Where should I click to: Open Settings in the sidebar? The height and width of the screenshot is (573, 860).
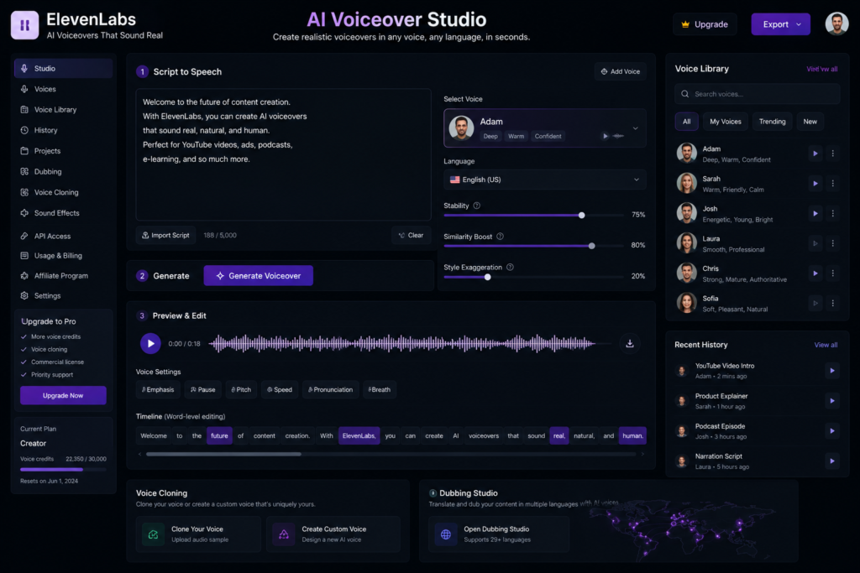[x=63, y=296]
